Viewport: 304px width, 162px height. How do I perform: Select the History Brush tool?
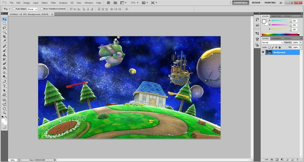pyautogui.click(x=4, y=59)
